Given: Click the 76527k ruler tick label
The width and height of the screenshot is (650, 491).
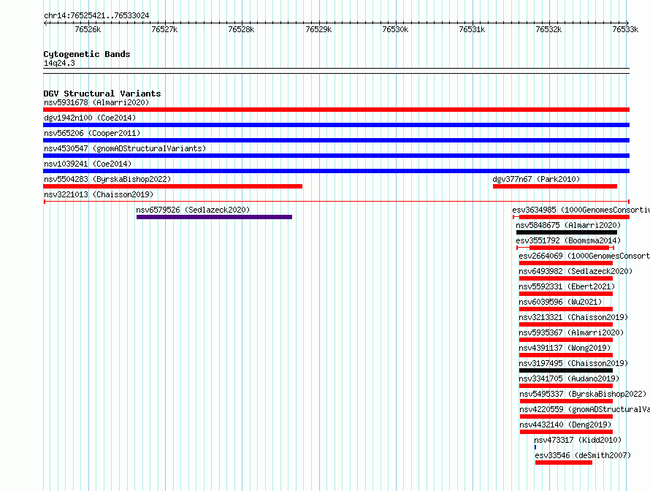Looking at the screenshot, I should pos(164,29).
